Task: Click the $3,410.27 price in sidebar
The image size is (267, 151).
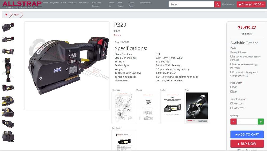Action: click(247, 27)
